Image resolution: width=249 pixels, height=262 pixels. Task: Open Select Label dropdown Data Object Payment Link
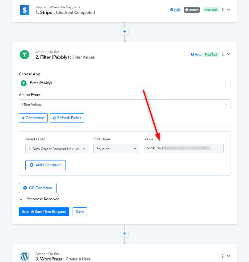[x=57, y=149]
